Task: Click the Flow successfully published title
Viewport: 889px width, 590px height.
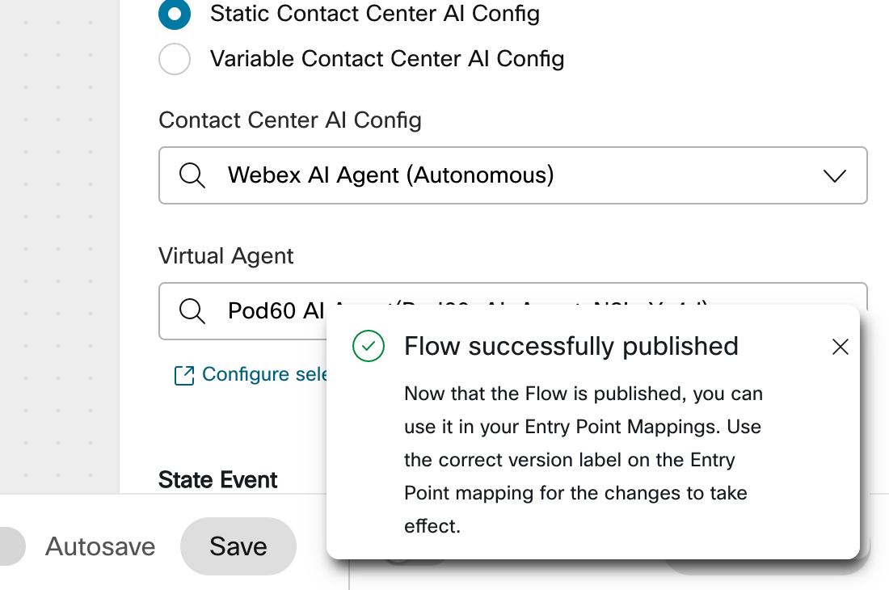Action: coord(571,347)
